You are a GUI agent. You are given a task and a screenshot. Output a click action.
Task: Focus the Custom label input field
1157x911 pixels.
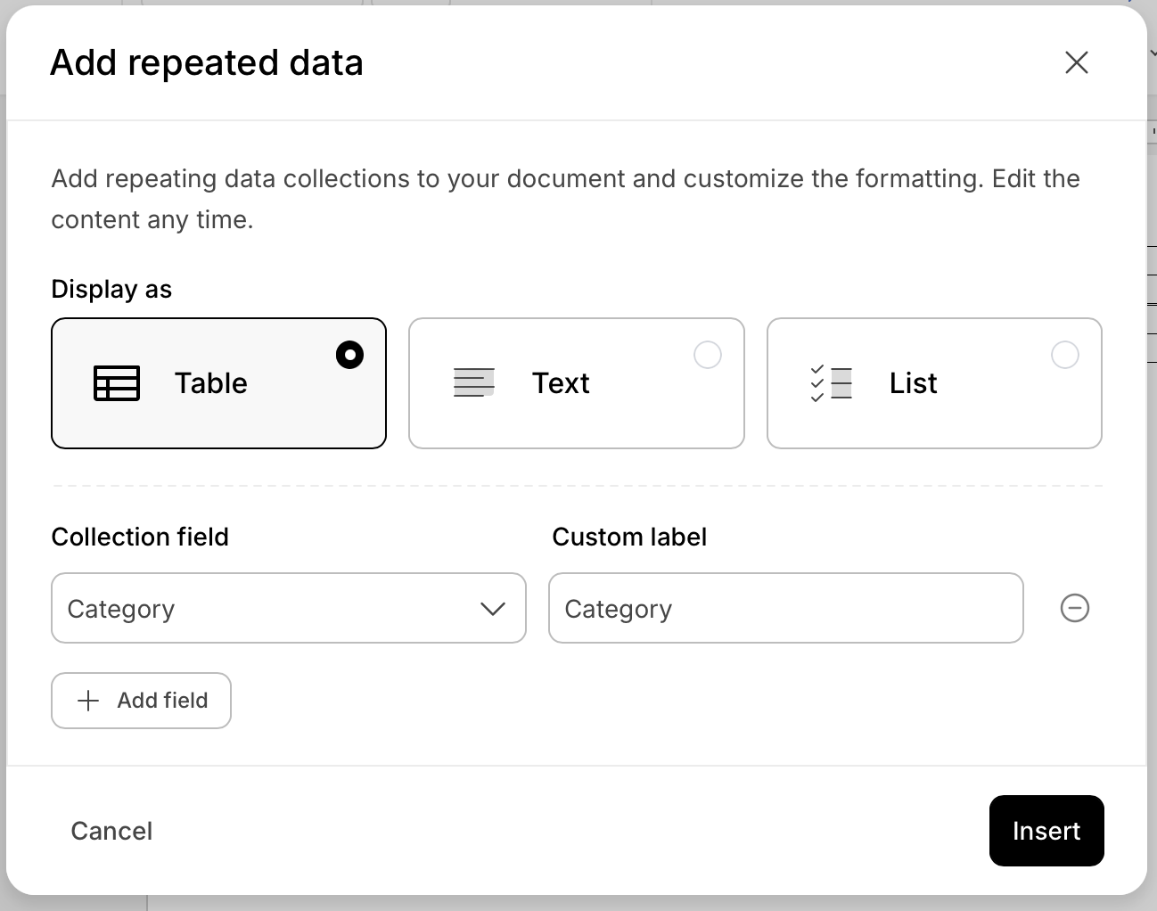(785, 608)
